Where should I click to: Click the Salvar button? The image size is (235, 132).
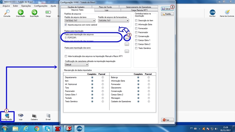[167, 9]
